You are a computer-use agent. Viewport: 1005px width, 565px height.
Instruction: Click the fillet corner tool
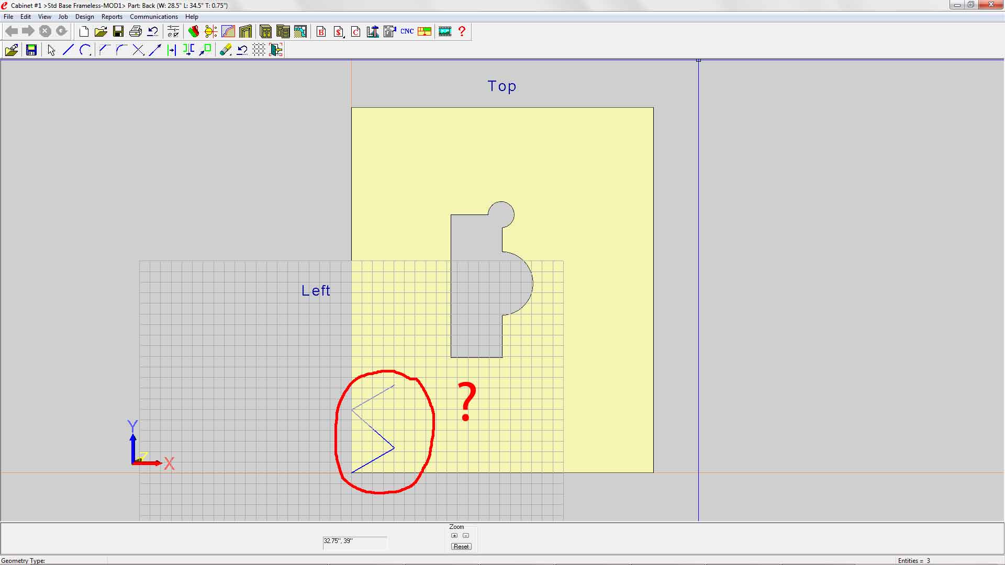pyautogui.click(x=121, y=50)
